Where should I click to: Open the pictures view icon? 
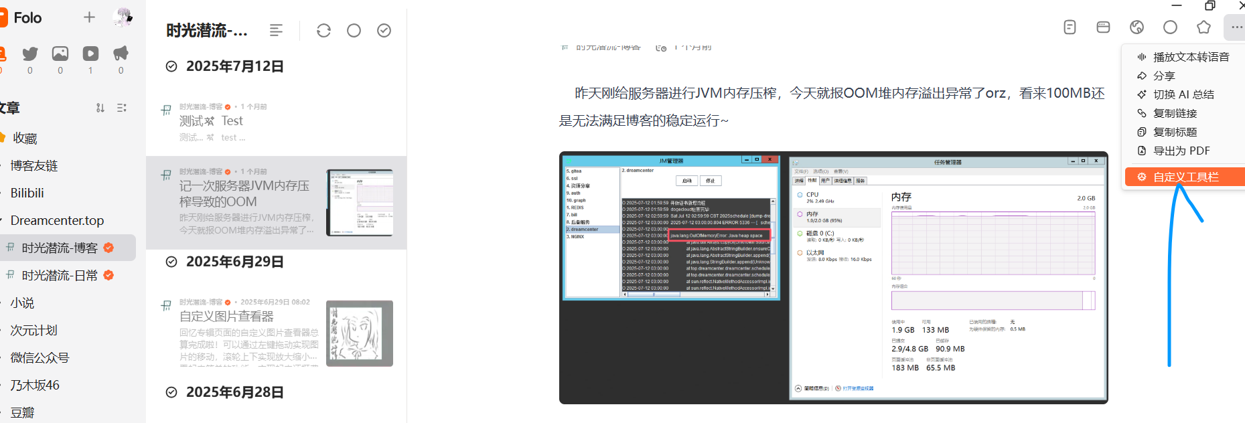60,54
